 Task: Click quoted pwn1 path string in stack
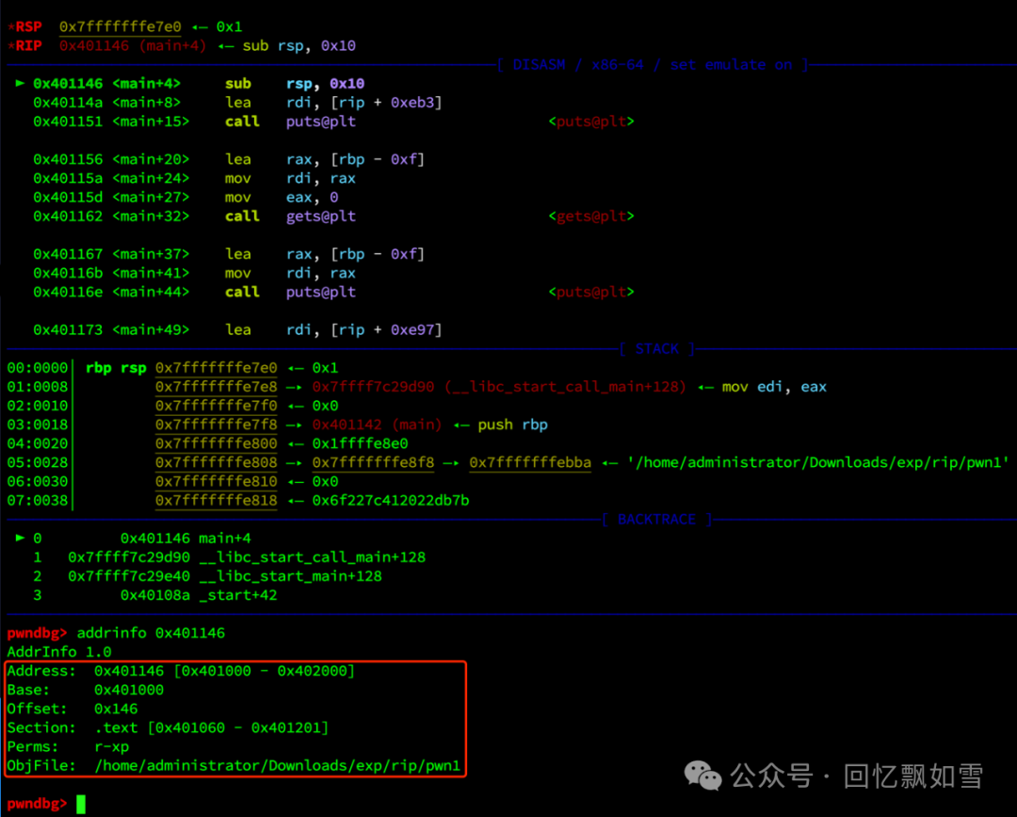818,462
